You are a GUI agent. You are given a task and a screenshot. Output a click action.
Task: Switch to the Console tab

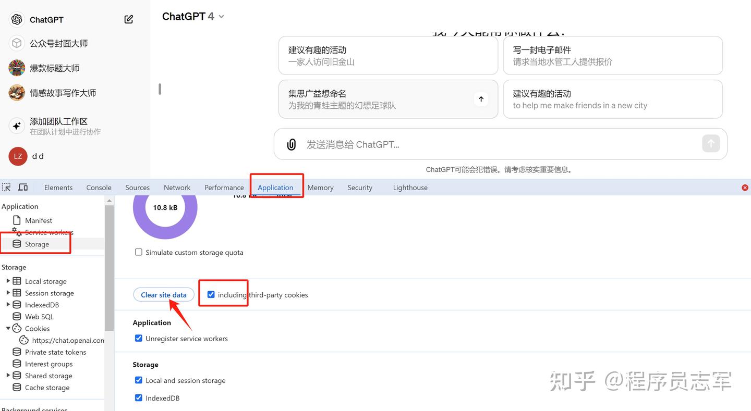point(99,188)
